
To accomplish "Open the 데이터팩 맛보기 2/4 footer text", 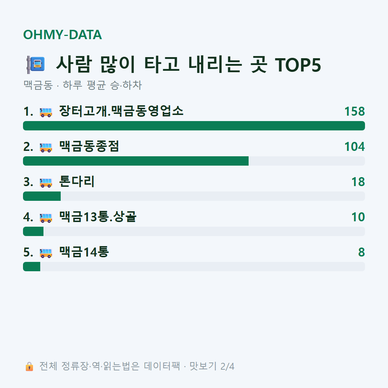I will [137, 366].
